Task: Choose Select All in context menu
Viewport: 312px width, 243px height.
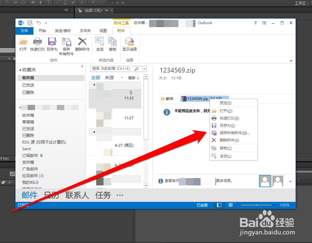Action: pos(234,156)
